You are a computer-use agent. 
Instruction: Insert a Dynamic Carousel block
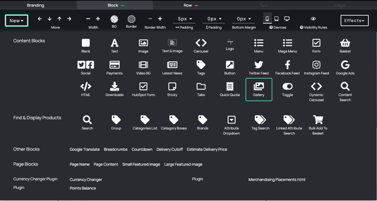316,92
